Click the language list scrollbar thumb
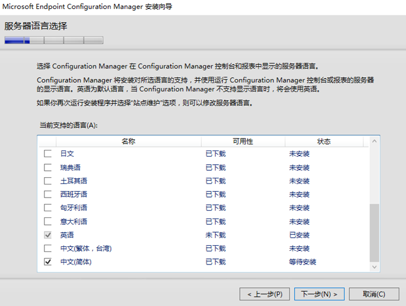 374,233
